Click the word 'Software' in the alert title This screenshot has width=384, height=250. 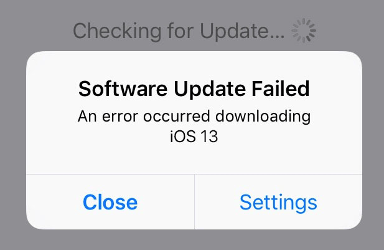click(x=123, y=89)
